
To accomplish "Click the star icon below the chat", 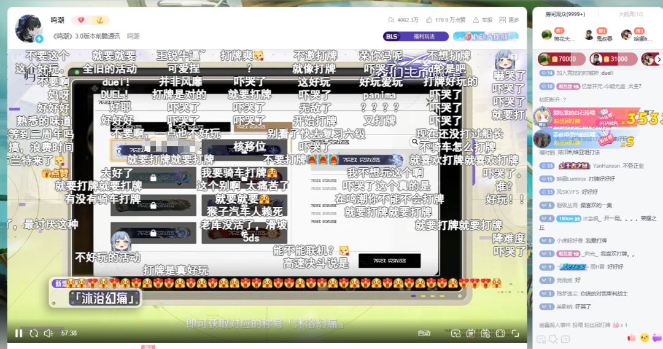I will click(x=553, y=339).
